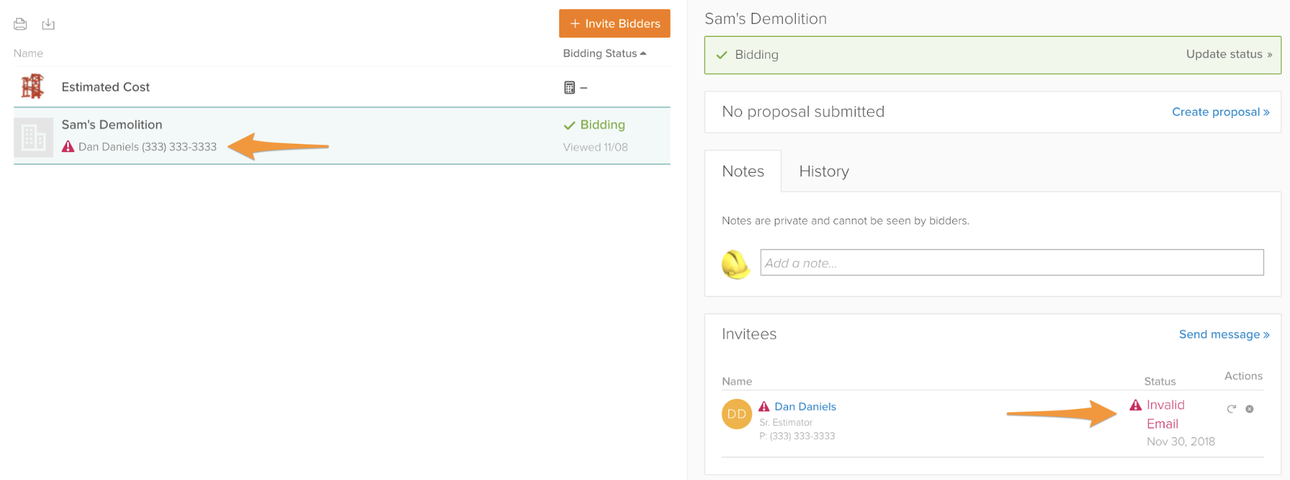The height and width of the screenshot is (480, 1290).
Task: Click the yellow hard hat avatar
Action: [736, 264]
